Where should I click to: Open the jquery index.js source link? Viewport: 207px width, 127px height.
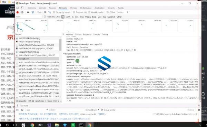(x=175, y=114)
